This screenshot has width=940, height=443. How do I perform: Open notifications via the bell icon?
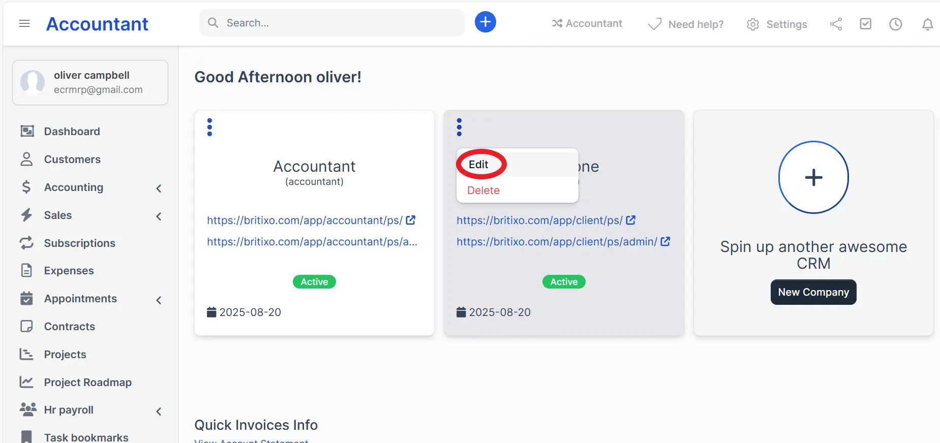(x=927, y=24)
